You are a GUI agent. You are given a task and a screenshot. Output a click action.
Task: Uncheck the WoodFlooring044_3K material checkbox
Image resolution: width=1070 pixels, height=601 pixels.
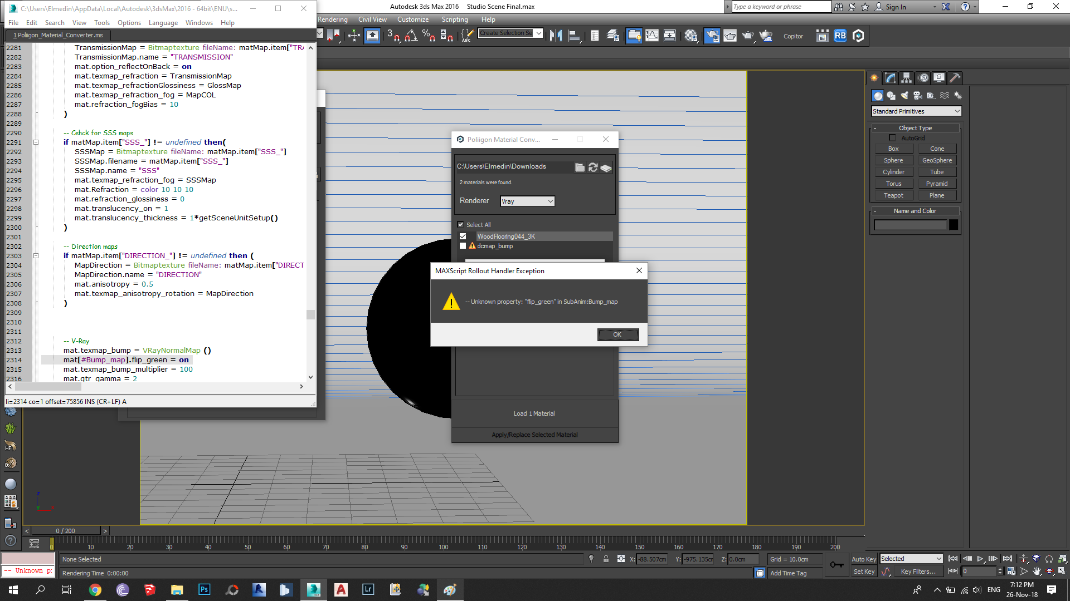(463, 237)
